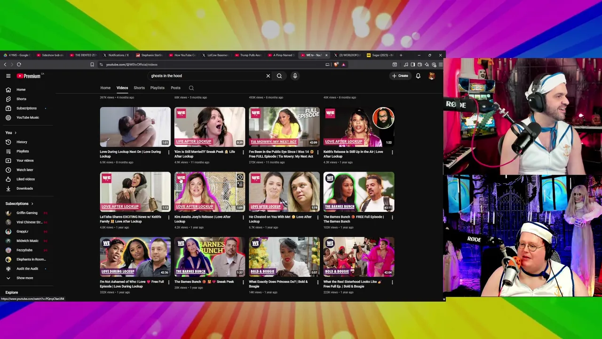The image size is (602, 339).
Task: Open Brave Rewards triangle icon
Action: pos(343,65)
